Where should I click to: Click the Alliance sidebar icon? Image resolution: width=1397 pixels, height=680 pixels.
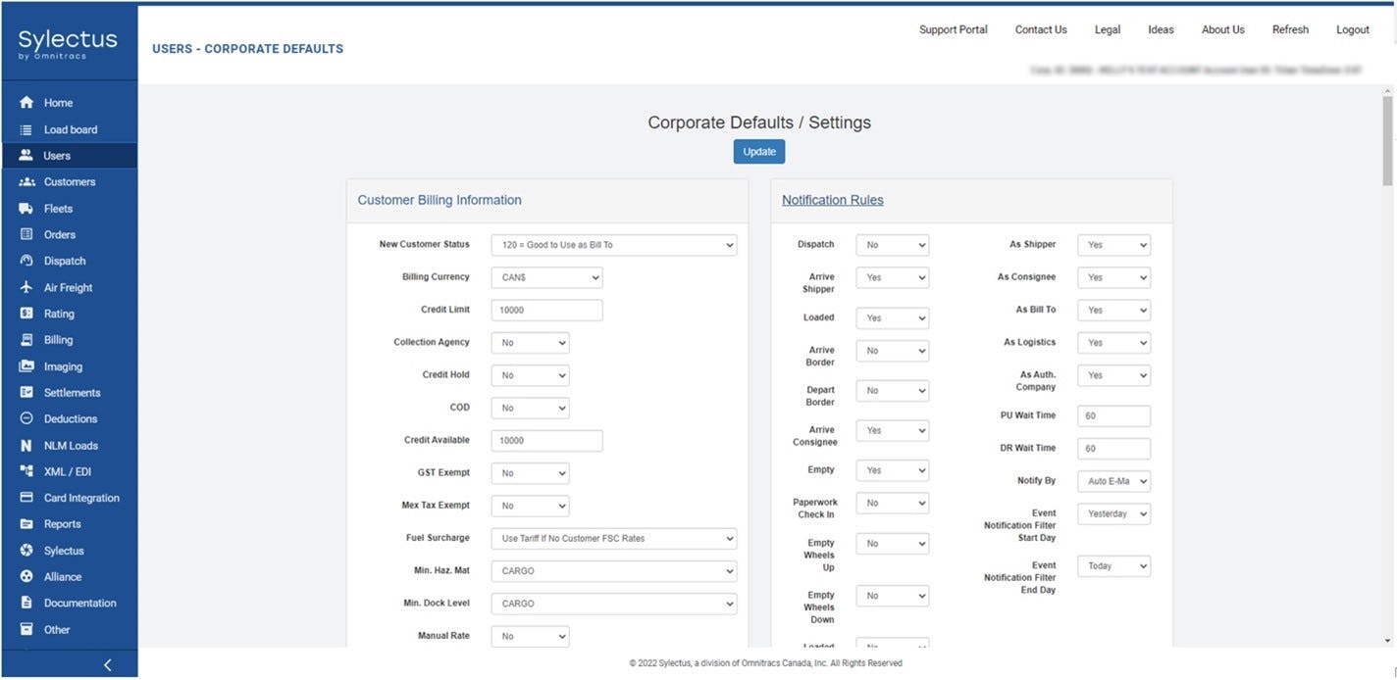click(x=26, y=576)
